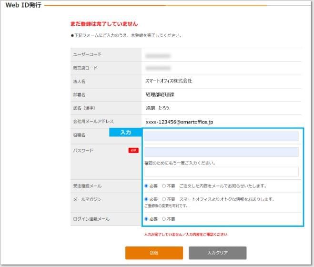Click the 経理部経理課 department value

click(160, 94)
